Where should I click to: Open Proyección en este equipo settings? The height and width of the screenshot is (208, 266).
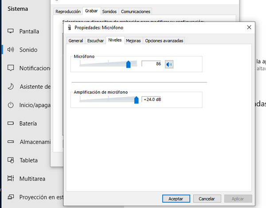(x=41, y=197)
